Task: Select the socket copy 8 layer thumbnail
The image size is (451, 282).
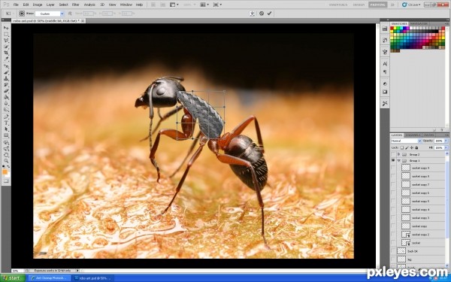Action: 406,176
